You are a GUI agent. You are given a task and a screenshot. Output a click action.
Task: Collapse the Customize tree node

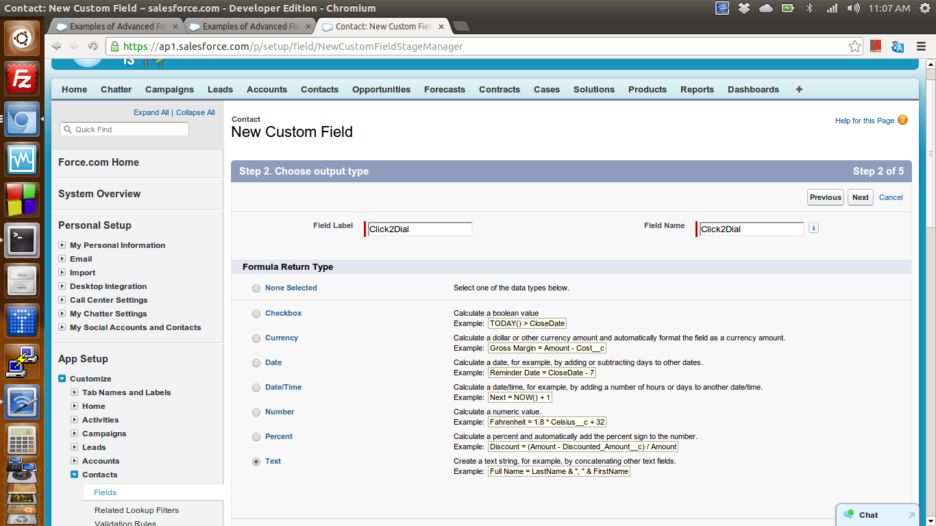click(62, 379)
